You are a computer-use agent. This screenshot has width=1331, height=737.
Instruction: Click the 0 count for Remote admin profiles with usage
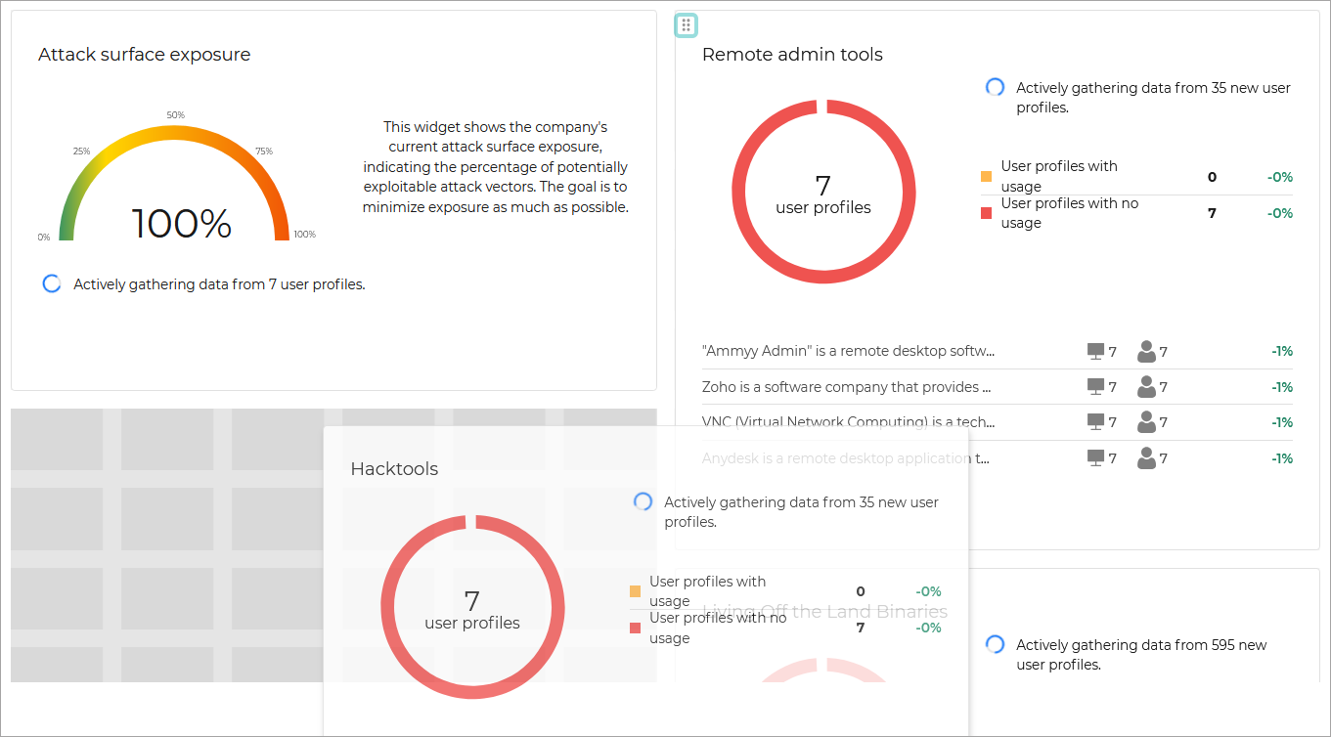[x=1212, y=177]
